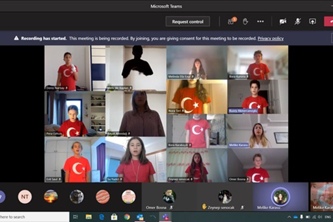Select Zeynep senocak tile with raised hand
This screenshot has height=222, width=333.
pos(225,197)
